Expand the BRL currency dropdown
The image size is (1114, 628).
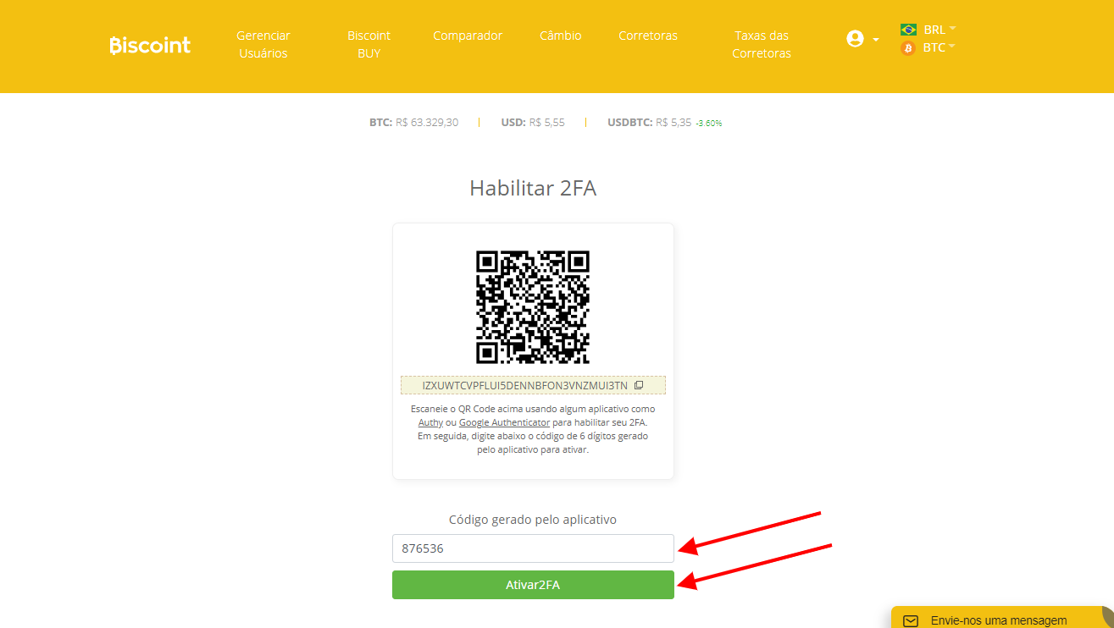(x=939, y=30)
